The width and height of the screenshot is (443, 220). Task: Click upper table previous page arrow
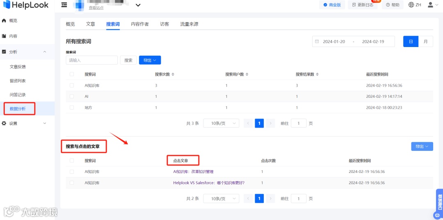tap(248, 123)
